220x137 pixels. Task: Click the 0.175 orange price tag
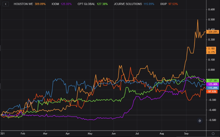click(211, 52)
